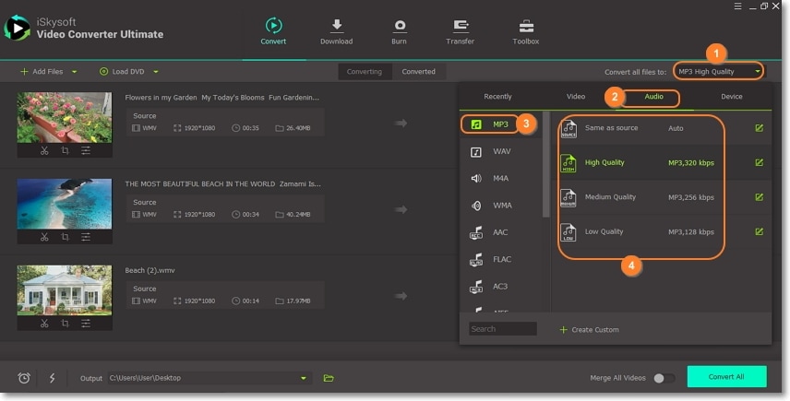Open the output folder icon
This screenshot has height=401, width=790.
[x=329, y=378]
